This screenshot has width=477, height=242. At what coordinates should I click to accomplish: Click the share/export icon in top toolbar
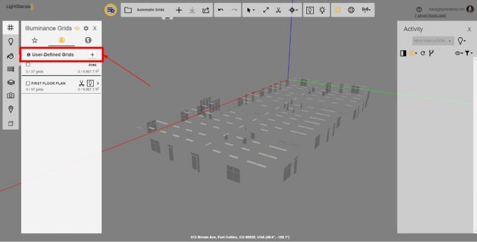tap(206, 10)
